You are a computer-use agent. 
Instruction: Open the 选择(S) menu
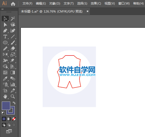(x=82, y=3)
